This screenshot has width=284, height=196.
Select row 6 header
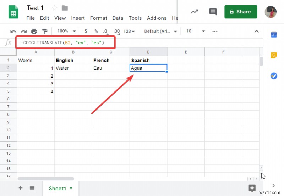point(8,99)
